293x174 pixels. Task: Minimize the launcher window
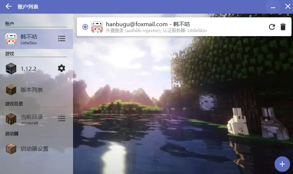click(x=273, y=7)
